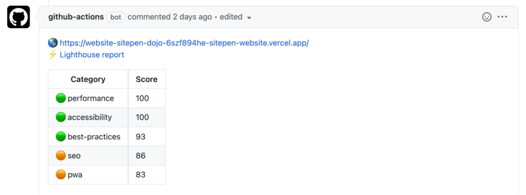
Task: Click the green circle beside performance
Action: (x=61, y=98)
